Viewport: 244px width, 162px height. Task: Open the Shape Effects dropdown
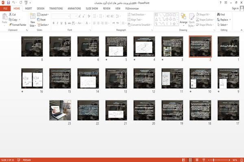tap(205, 25)
